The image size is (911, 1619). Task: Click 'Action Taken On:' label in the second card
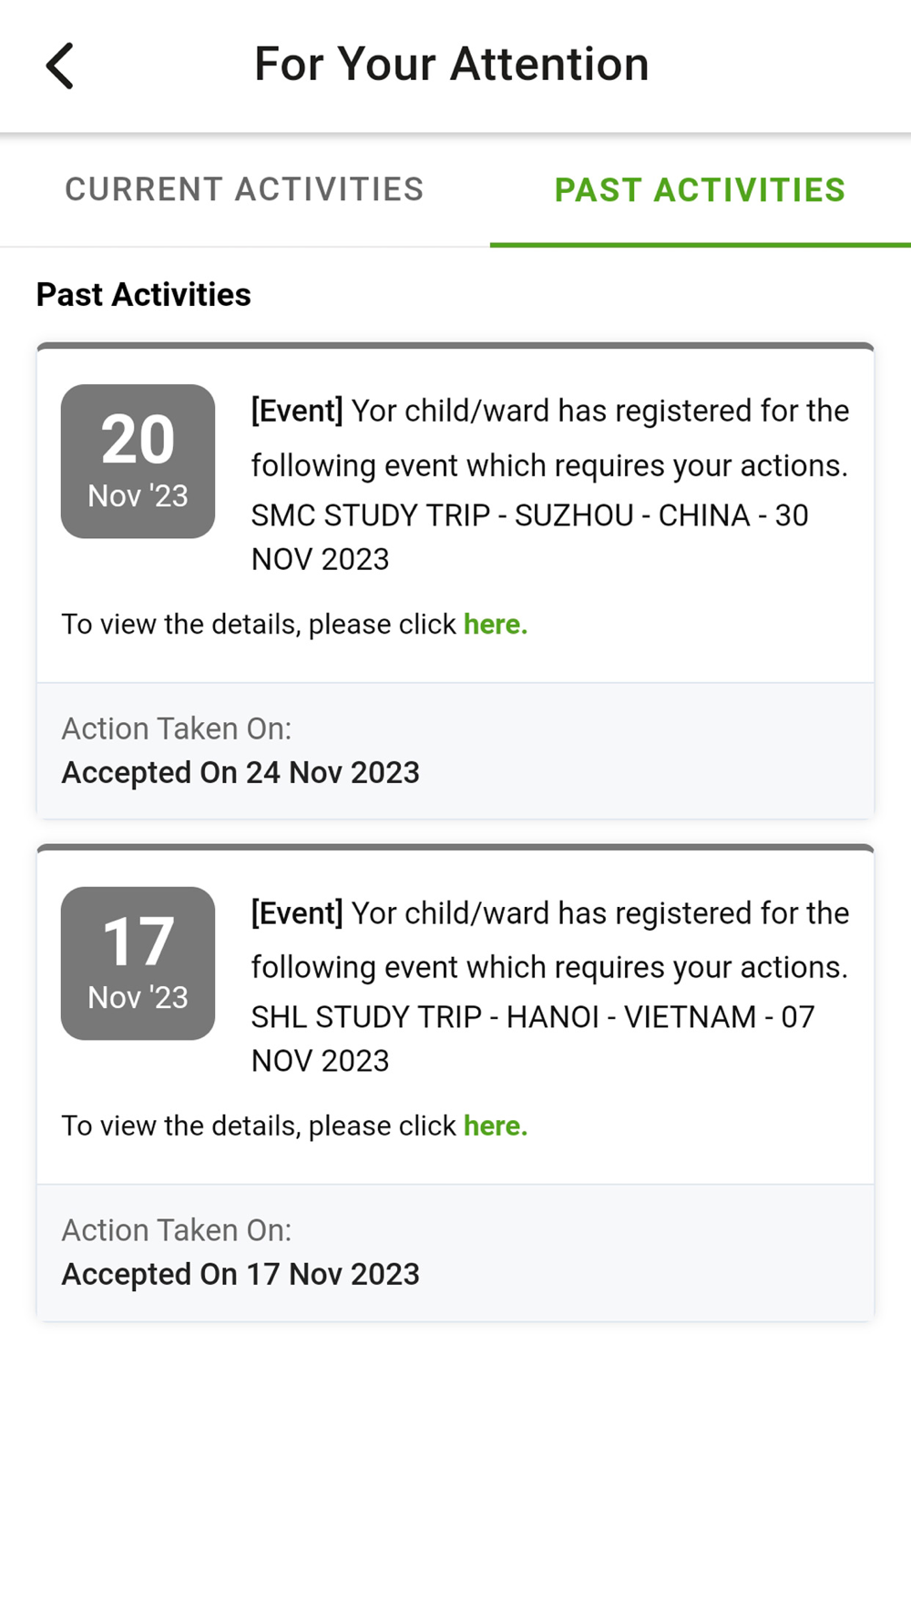pos(176,1230)
